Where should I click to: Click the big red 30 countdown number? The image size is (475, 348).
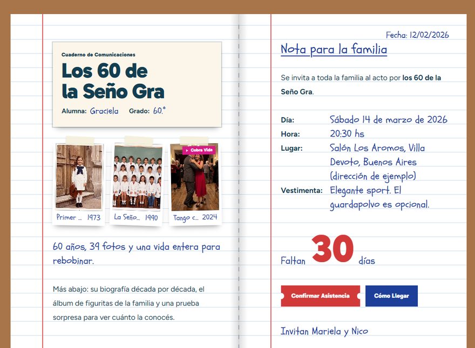(332, 249)
